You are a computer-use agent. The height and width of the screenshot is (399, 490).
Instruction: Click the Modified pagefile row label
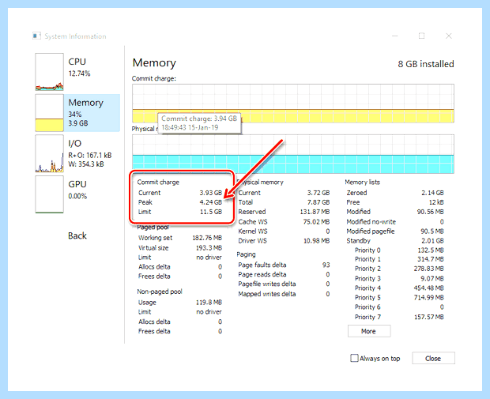pyautogui.click(x=371, y=231)
